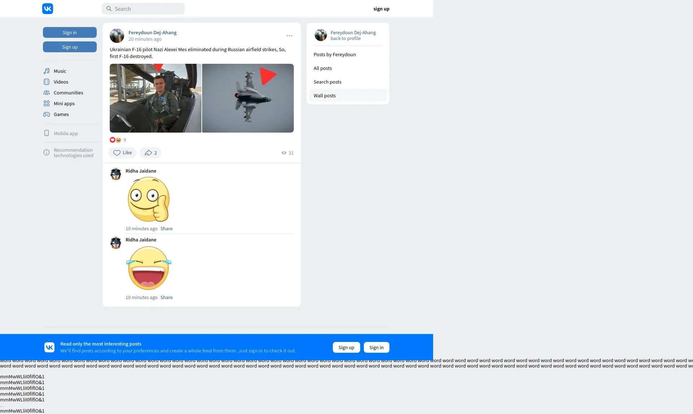Image resolution: width=693 pixels, height=414 pixels.
Task: Click Sign up in bottom banner
Action: click(346, 347)
